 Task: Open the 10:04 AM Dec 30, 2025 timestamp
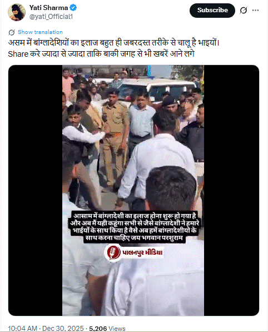tap(46, 328)
